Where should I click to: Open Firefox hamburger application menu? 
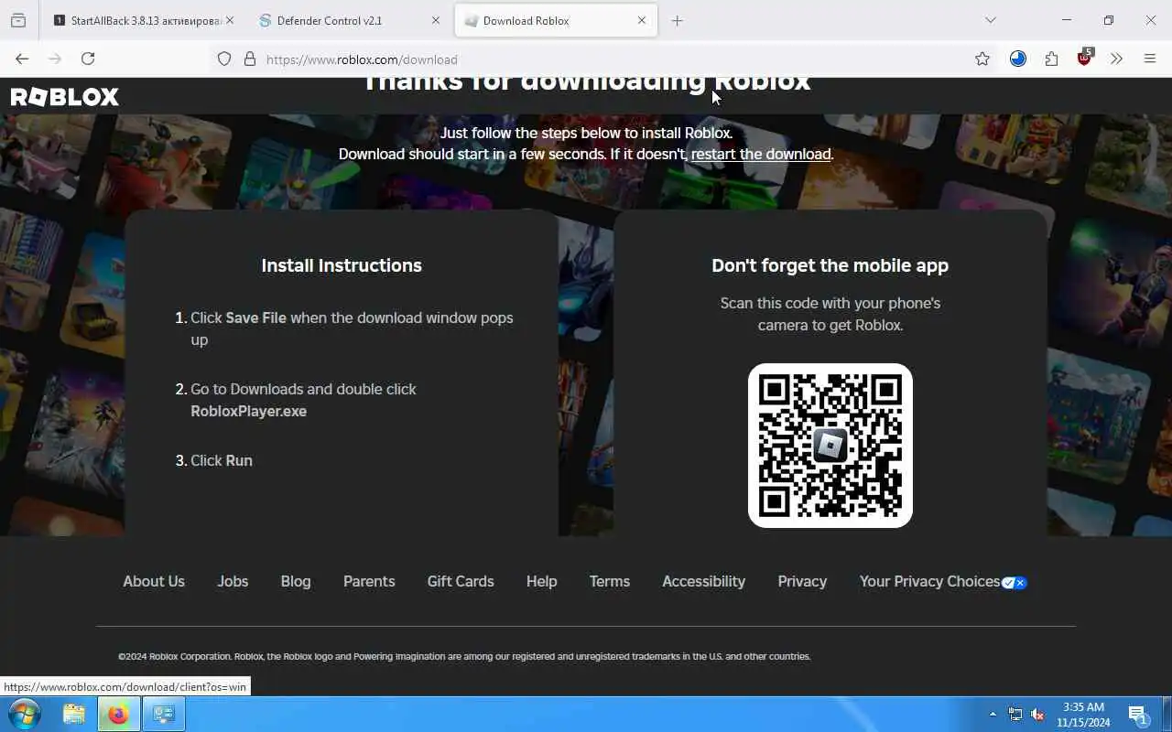click(1150, 59)
